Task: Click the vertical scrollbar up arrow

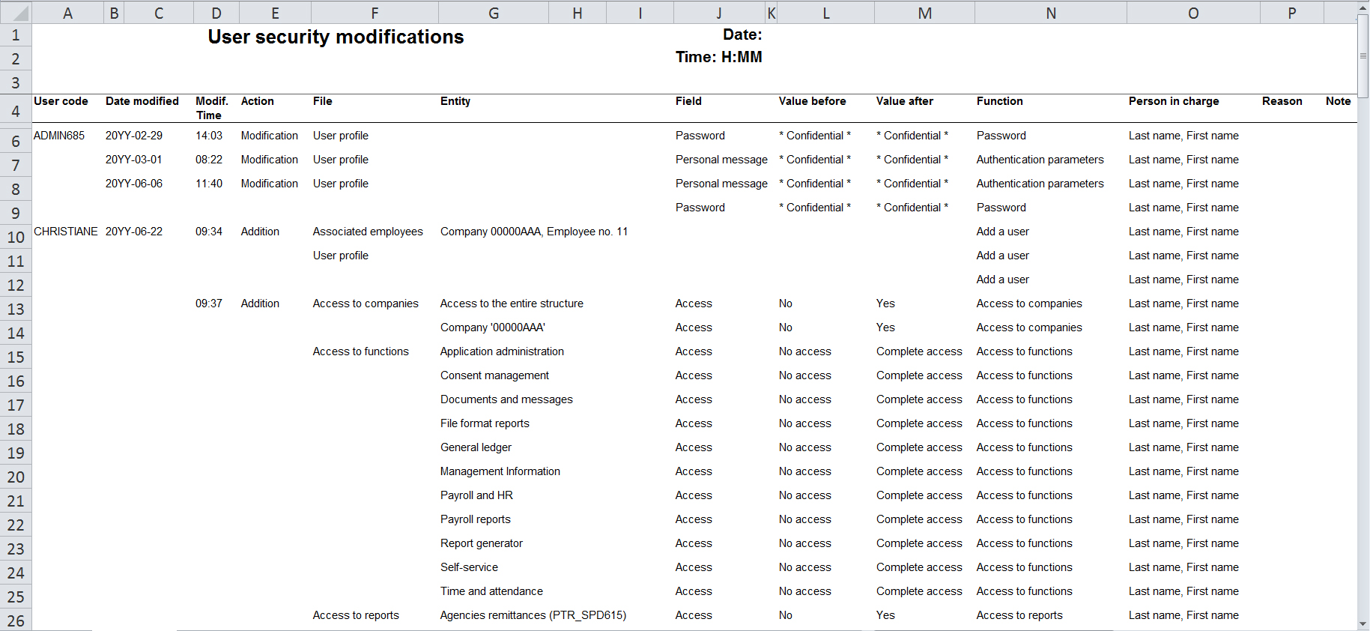Action: (x=1363, y=7)
